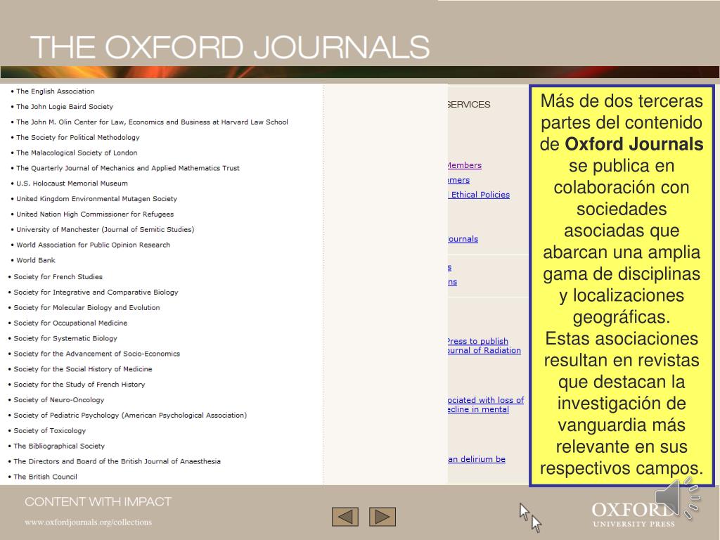Select Society for Systematic Biology
The image size is (720, 540).
click(x=65, y=338)
